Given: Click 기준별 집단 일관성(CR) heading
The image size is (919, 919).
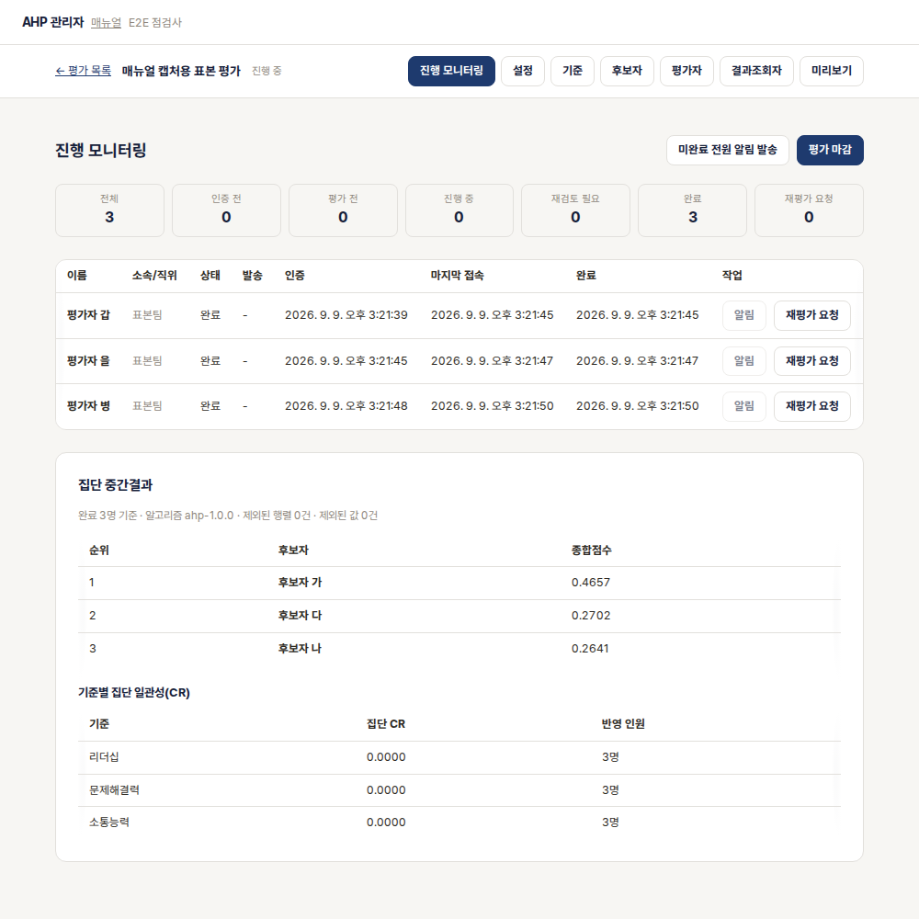Looking at the screenshot, I should 134,693.
